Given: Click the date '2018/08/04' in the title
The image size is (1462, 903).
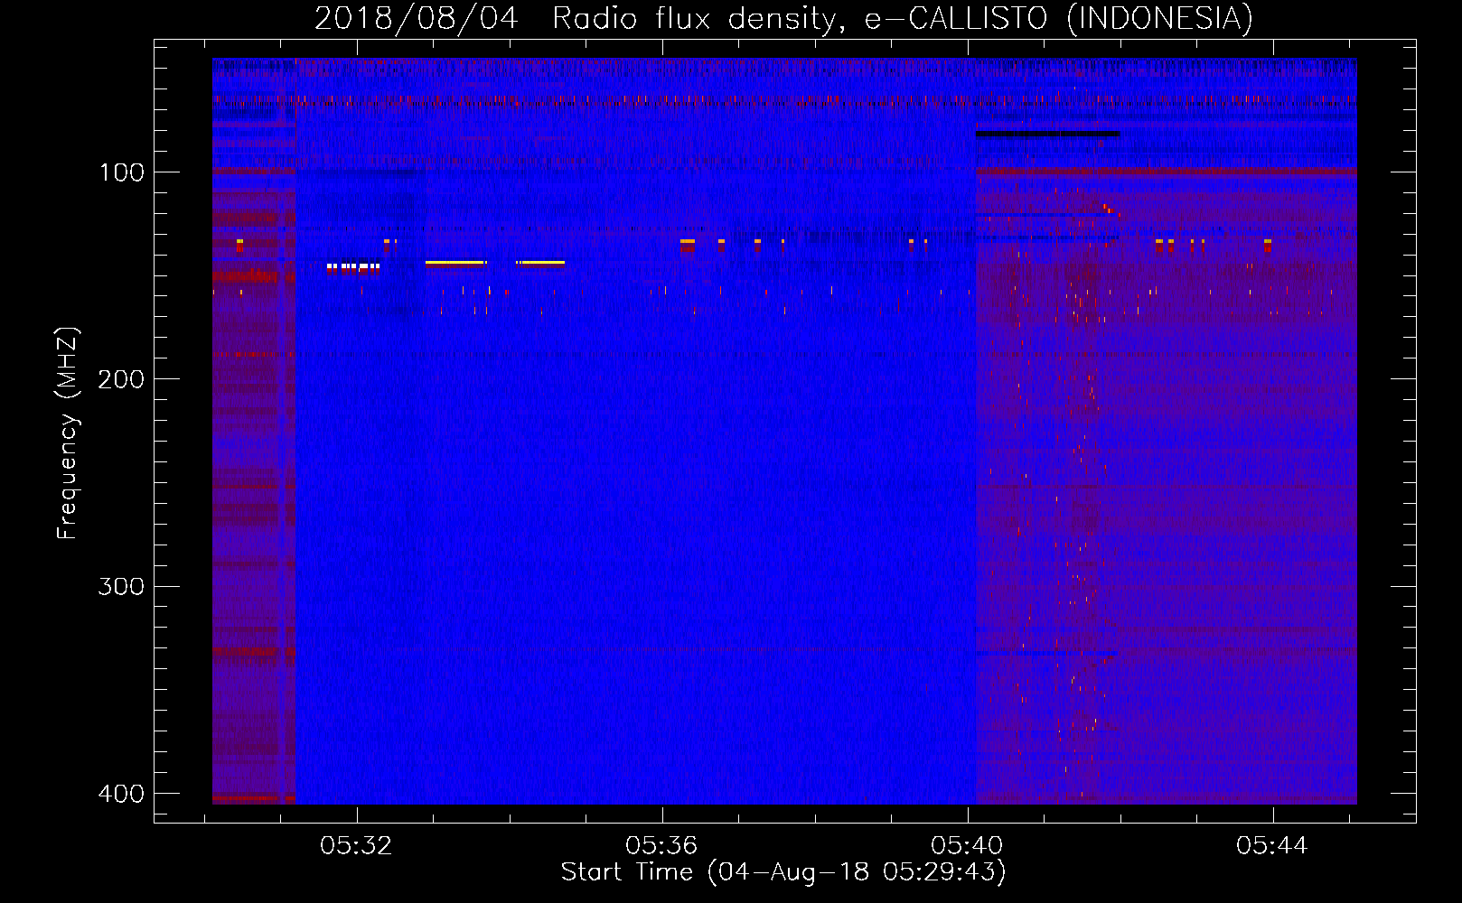Looking at the screenshot, I should [417, 18].
